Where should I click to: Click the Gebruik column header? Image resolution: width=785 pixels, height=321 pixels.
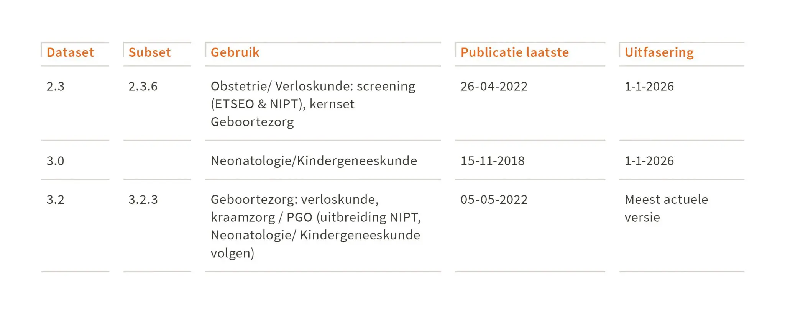point(235,52)
